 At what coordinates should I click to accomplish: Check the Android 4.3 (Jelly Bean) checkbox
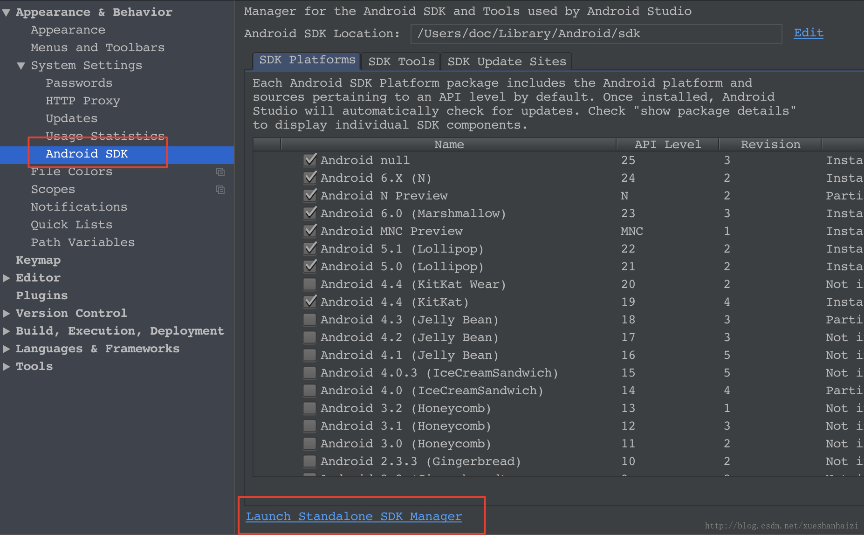coord(310,320)
